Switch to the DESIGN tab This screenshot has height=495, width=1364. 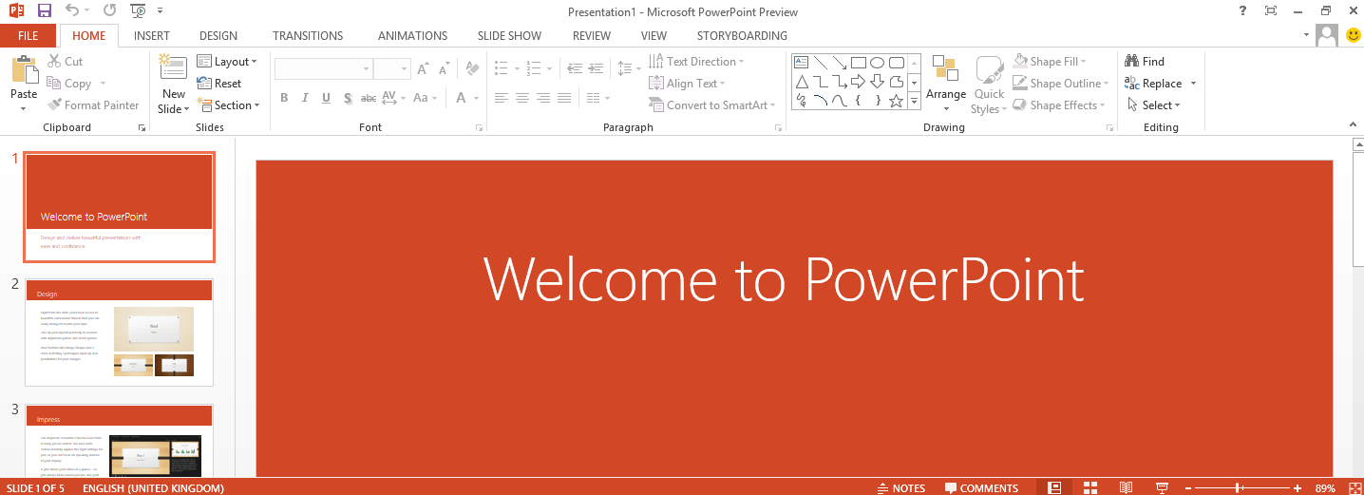coord(218,36)
